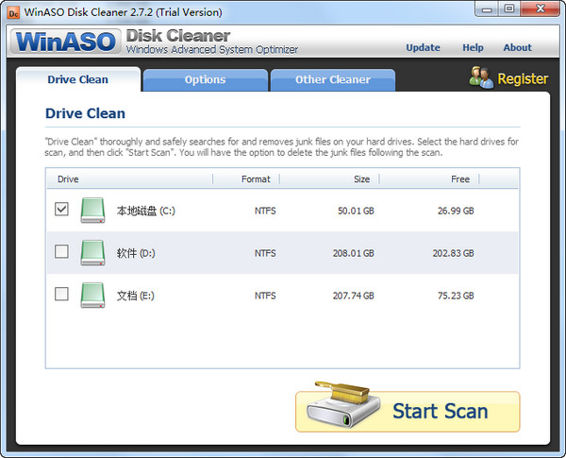Sort by the Format column header
The height and width of the screenshot is (458, 566).
246,178
